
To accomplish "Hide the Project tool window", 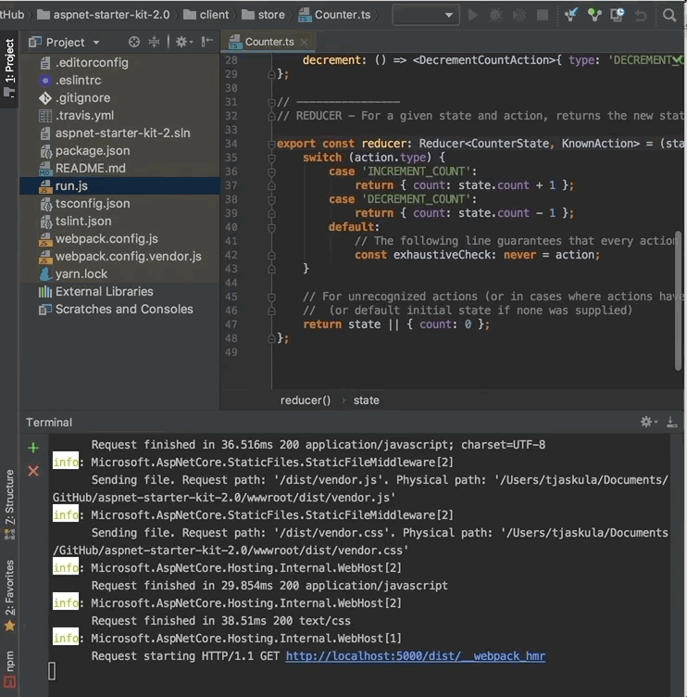I will click(207, 43).
